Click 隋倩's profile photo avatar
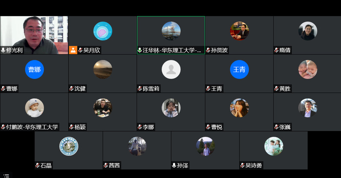Viewport: 341px width, 178px height. click(x=308, y=31)
